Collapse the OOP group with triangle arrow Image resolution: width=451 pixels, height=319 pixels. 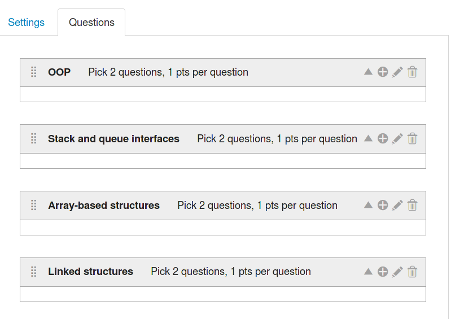pos(368,72)
